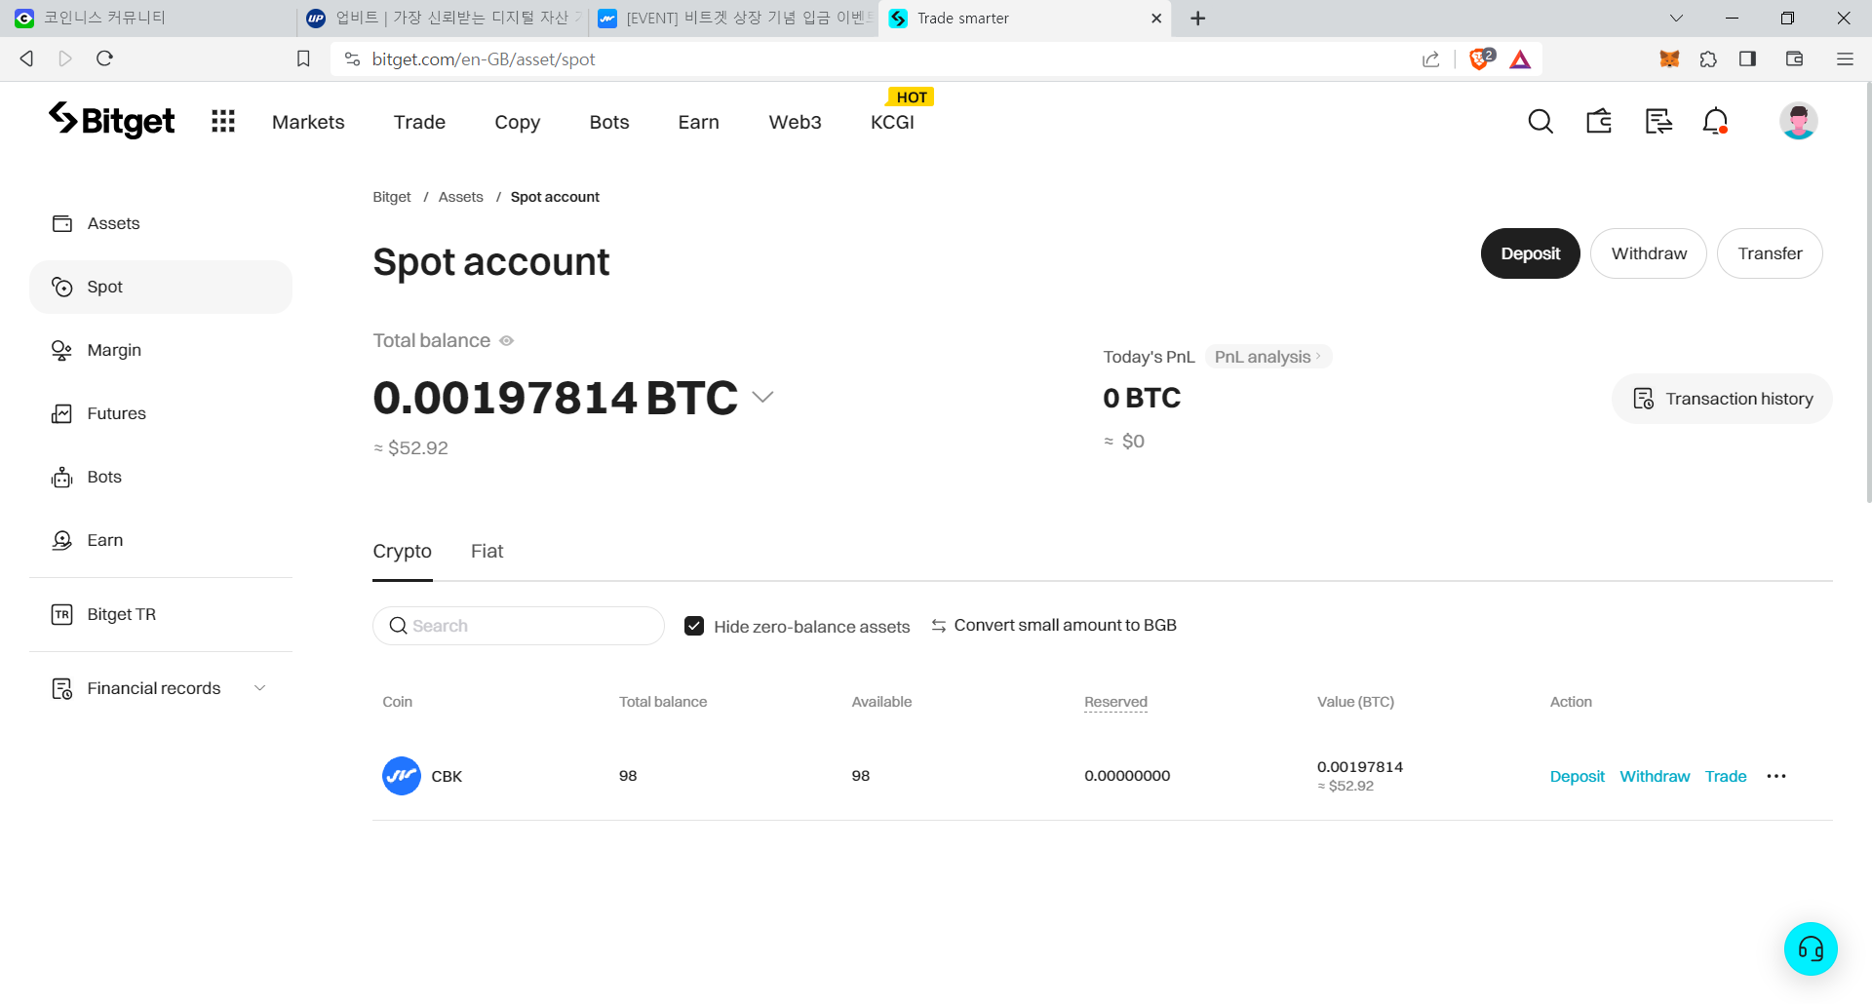The height and width of the screenshot is (1004, 1872).
Task: Open the search magnifier in header
Action: click(1540, 122)
